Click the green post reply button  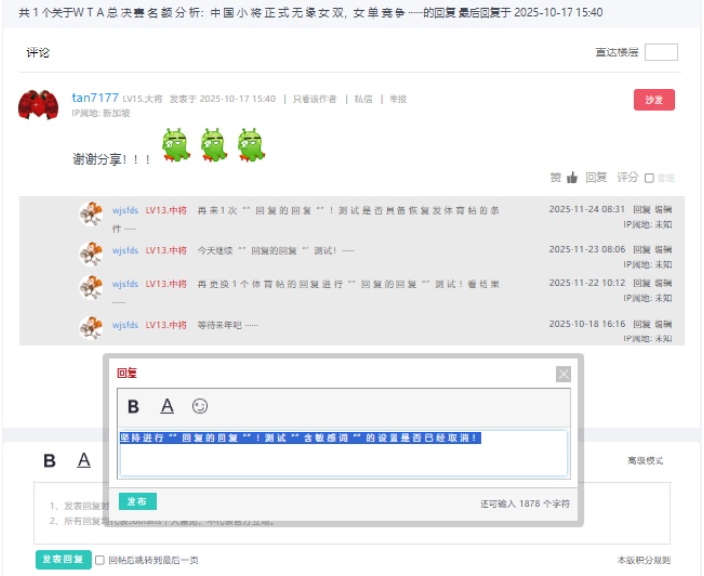63,560
